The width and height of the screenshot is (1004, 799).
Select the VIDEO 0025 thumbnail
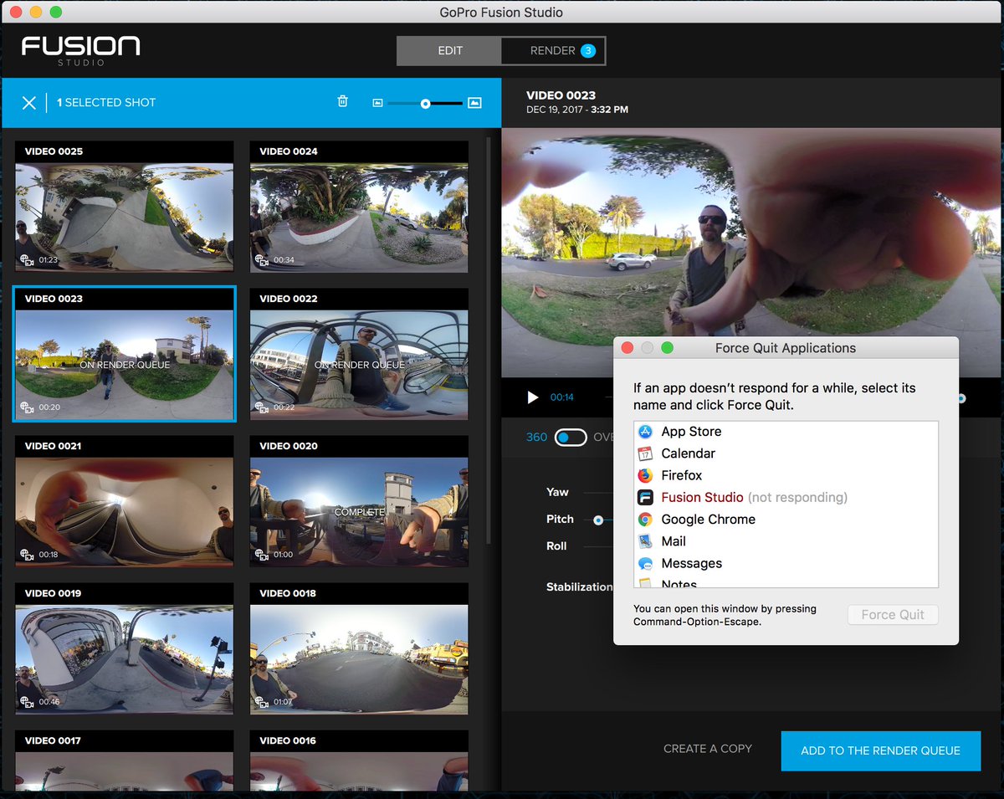click(124, 206)
